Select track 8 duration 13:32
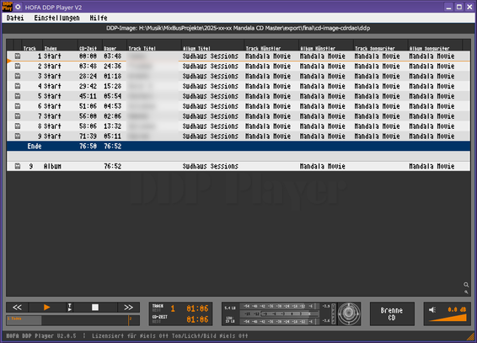Image resolution: width=477 pixels, height=343 pixels. tap(112, 126)
